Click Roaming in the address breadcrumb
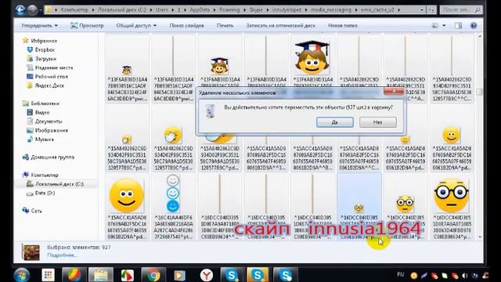The image size is (501, 282). click(229, 10)
